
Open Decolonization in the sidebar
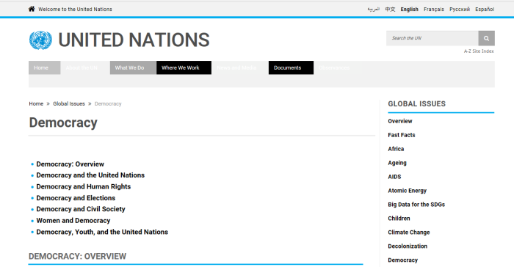pyautogui.click(x=408, y=246)
